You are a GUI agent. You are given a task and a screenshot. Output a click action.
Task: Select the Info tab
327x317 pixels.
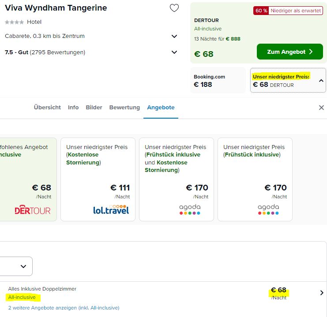pos(73,108)
